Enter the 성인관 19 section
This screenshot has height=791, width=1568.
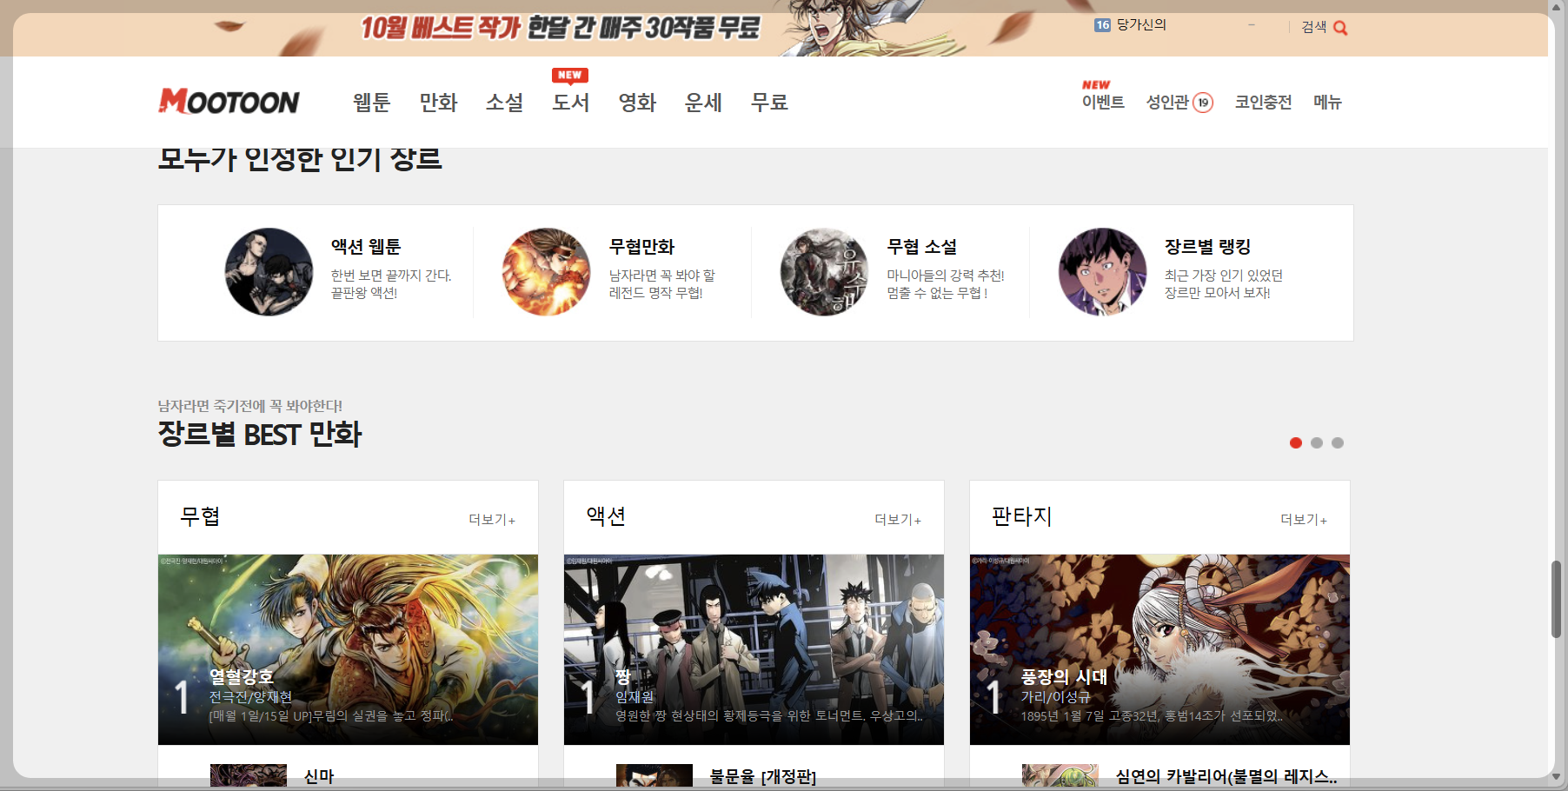click(x=1179, y=103)
